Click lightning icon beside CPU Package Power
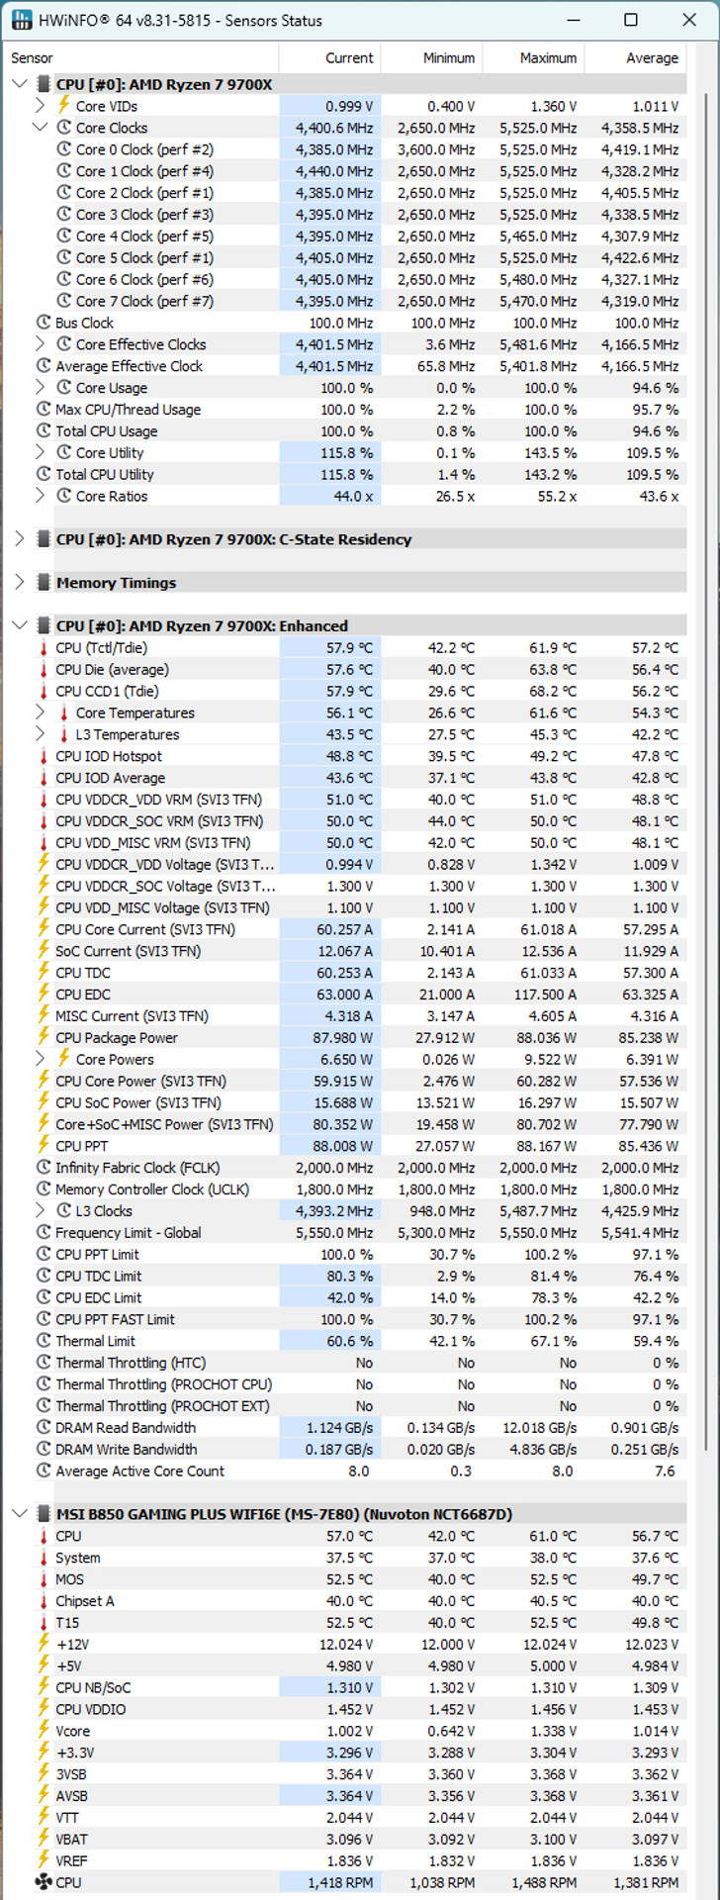 44,1037
